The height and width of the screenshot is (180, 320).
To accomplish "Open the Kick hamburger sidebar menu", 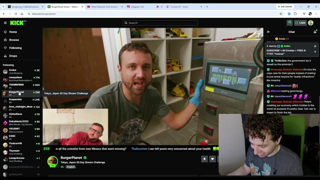I will (x=5, y=23).
